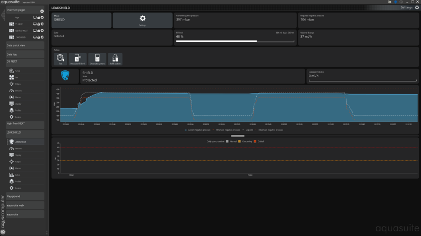Toggle lock on LEAKSHIELD overview page
The height and width of the screenshot is (236, 421).
[x=38, y=37]
